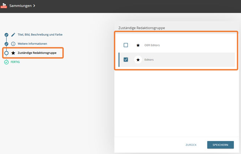241x154 pixels.
Task: Click the SPEICHERN button
Action: (x=220, y=144)
